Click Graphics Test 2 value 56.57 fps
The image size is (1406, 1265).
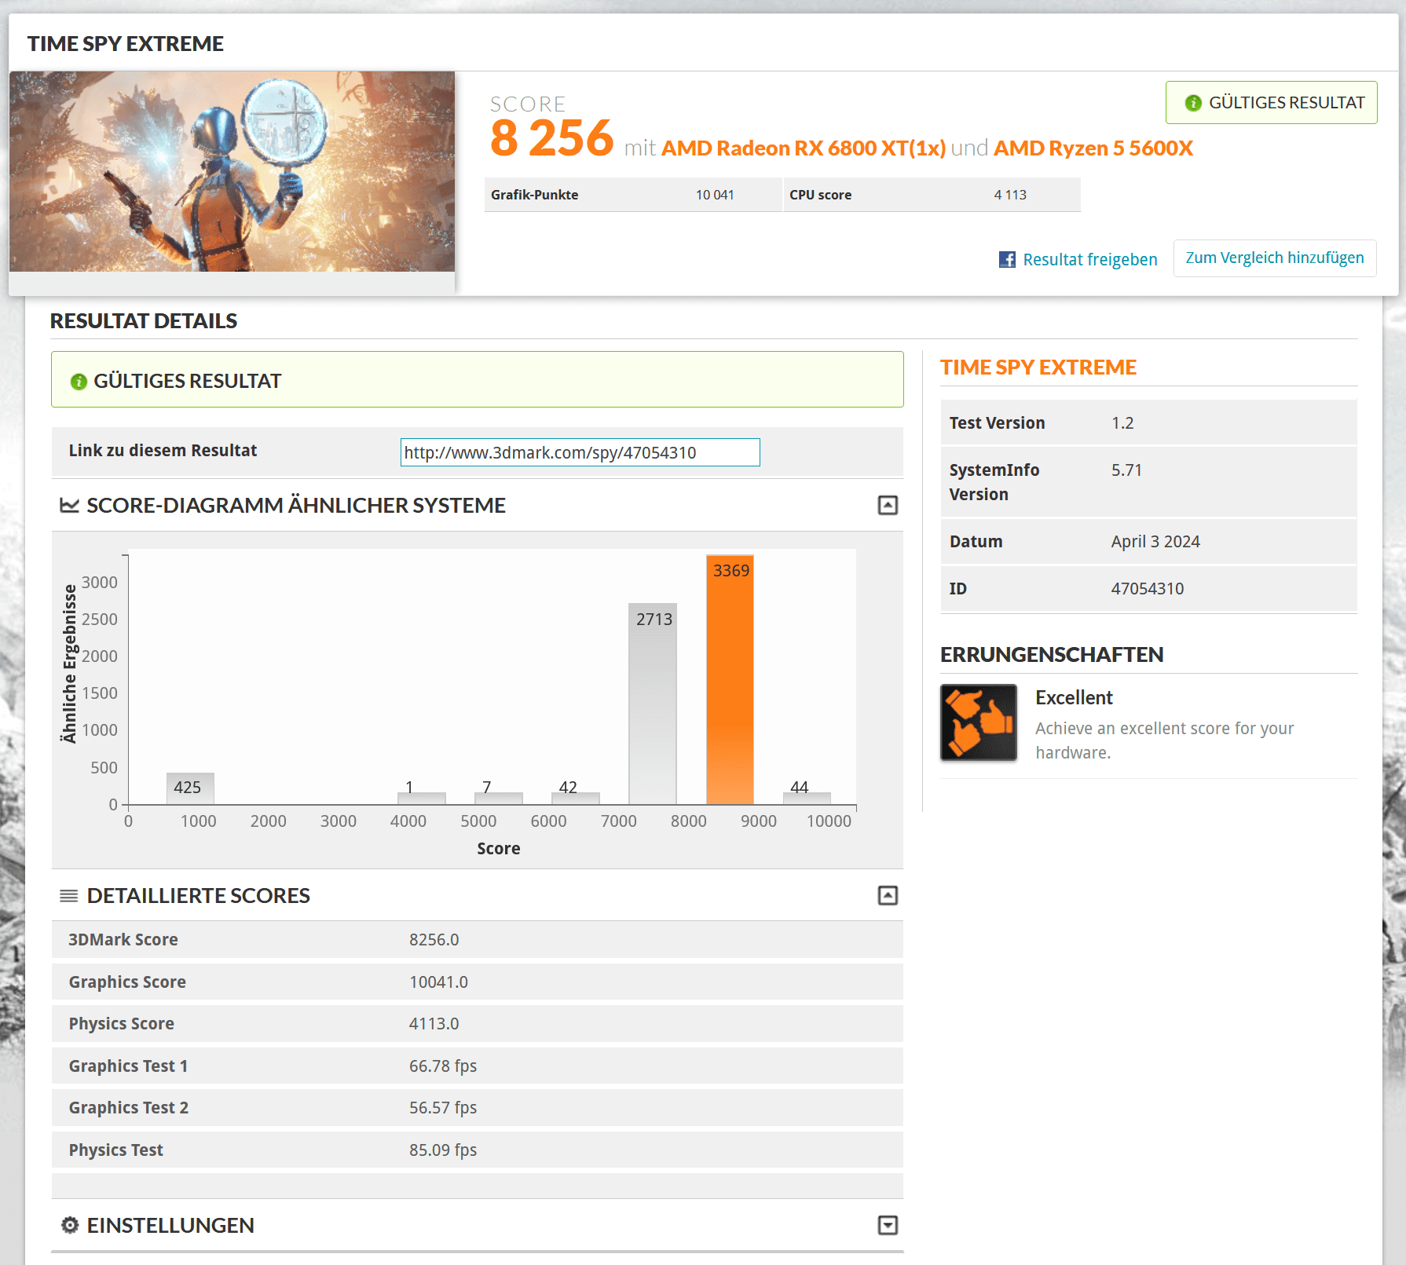coord(443,1108)
